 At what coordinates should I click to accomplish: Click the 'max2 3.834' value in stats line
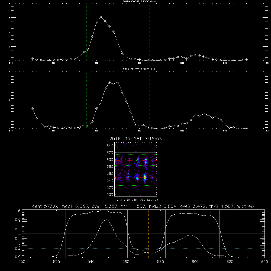(163, 206)
